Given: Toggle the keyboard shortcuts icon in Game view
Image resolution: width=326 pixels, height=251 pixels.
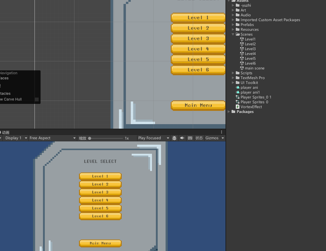Looking at the screenshot, I should click(190, 138).
